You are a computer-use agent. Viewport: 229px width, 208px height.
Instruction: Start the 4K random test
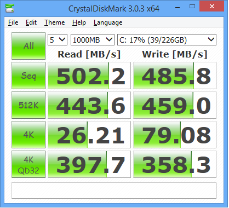28,135
